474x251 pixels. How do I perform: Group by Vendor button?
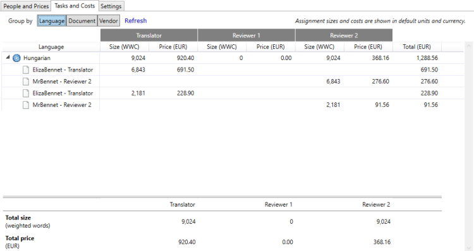click(x=109, y=21)
